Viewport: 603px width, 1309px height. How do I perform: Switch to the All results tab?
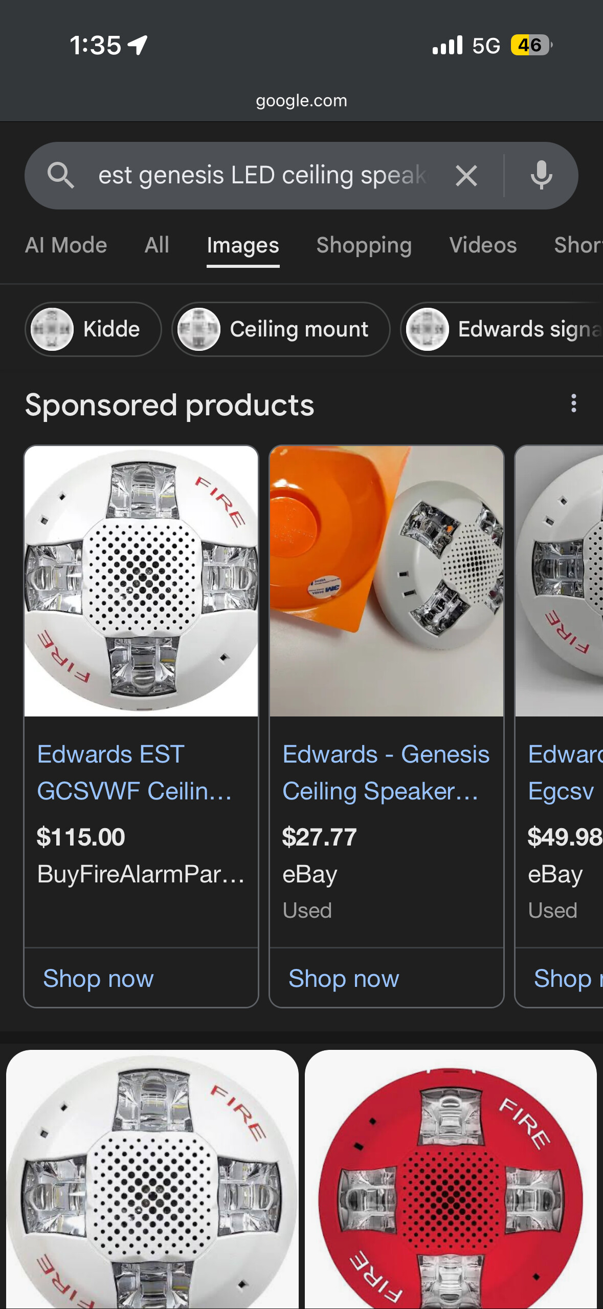[x=157, y=245]
